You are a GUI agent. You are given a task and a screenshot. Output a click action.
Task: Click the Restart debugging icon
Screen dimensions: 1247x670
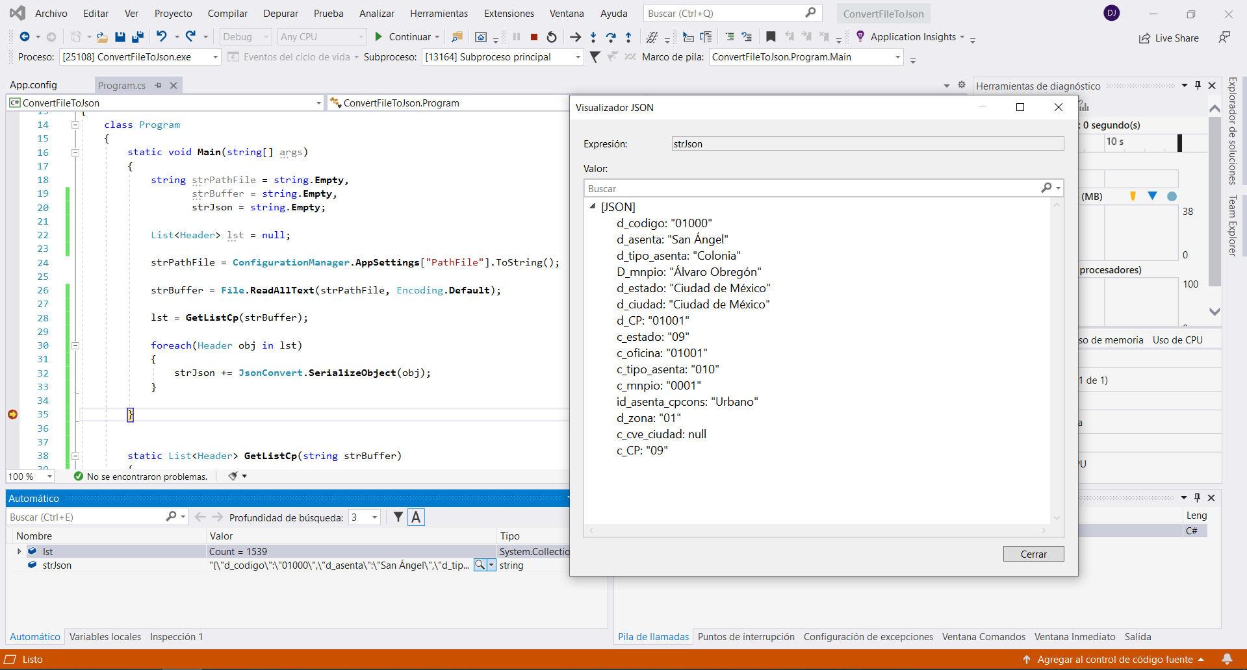[552, 37]
